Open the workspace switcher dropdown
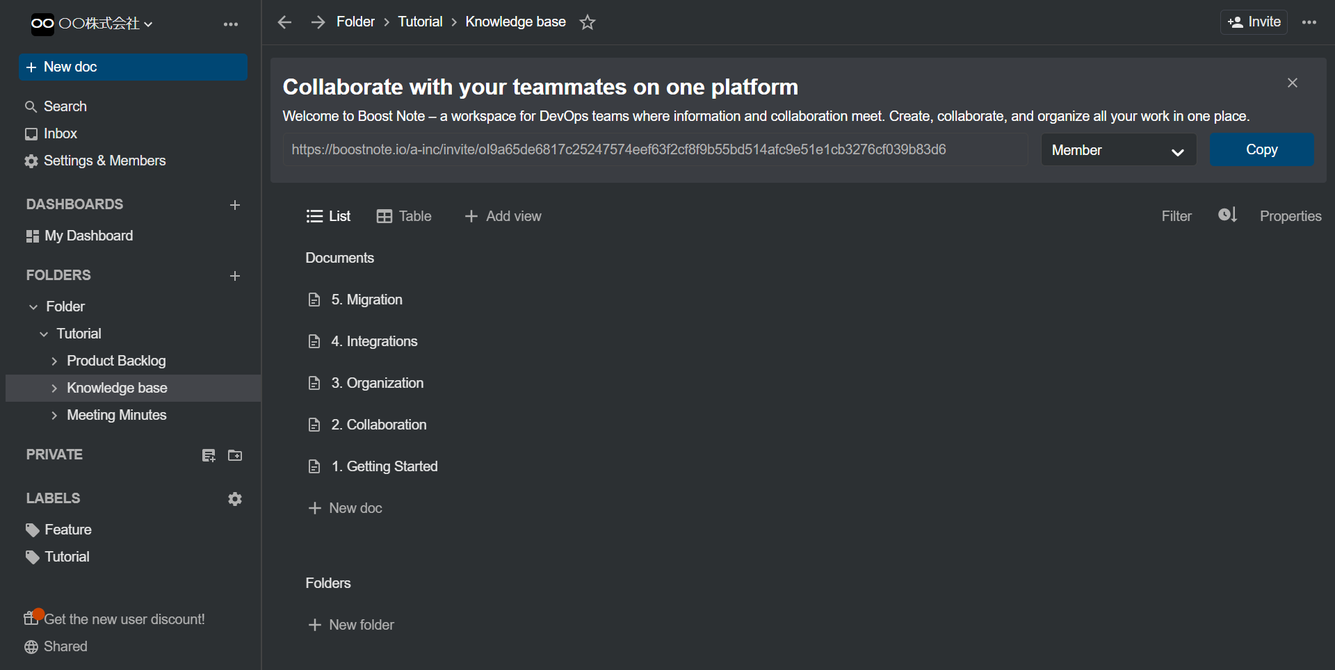The height and width of the screenshot is (670, 1335). pos(92,24)
